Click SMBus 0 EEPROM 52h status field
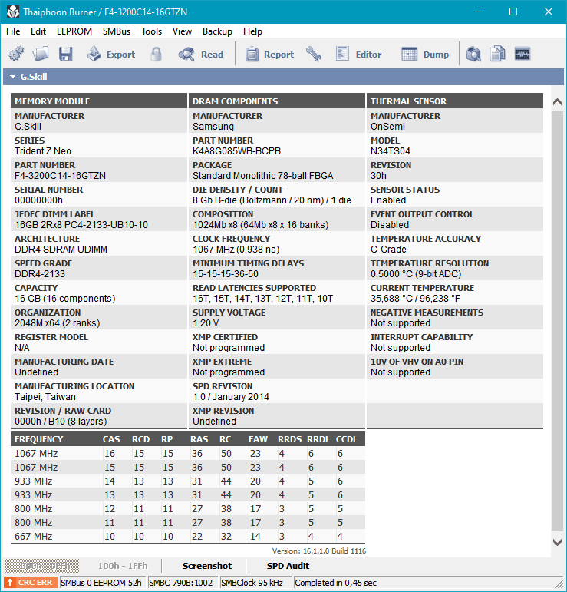The width and height of the screenshot is (567, 592). (101, 583)
